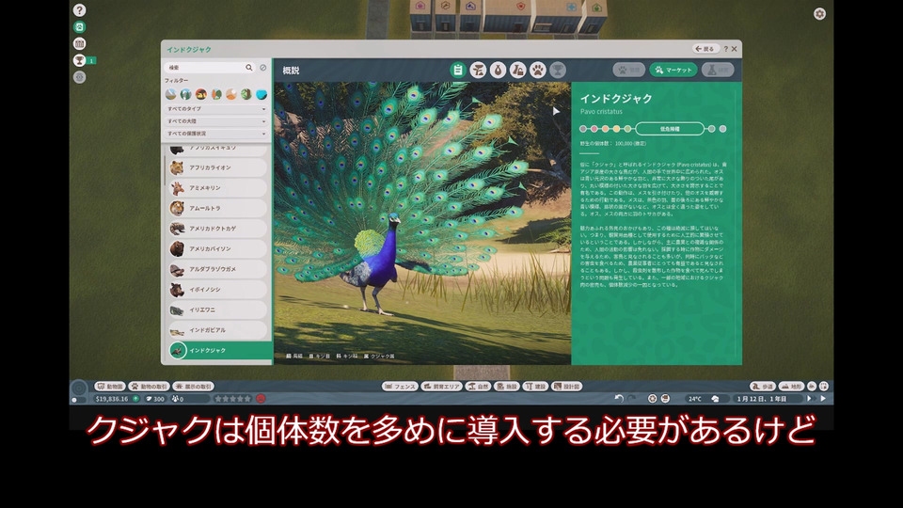This screenshot has height=508, width=903.
Task: Select イボイノシシ in the animal list
Action: pos(218,289)
